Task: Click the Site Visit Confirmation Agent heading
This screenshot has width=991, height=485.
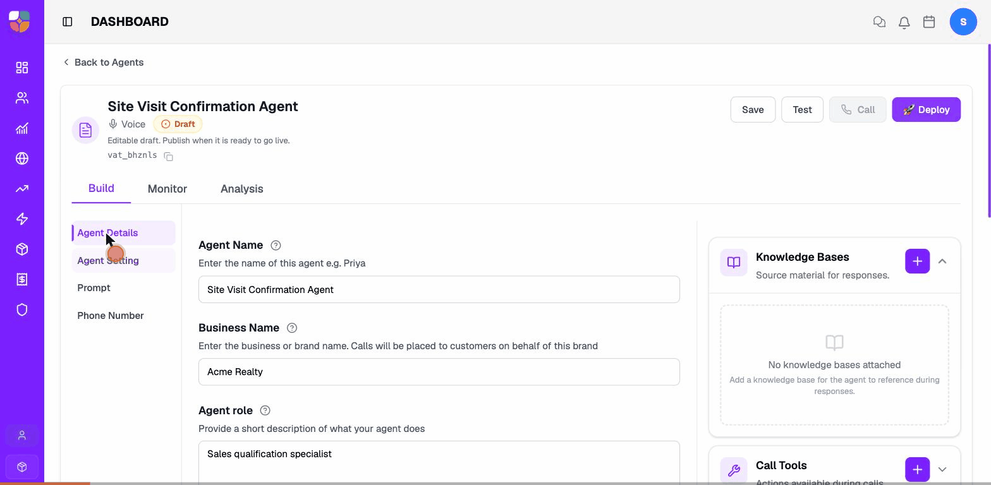Action: (203, 106)
